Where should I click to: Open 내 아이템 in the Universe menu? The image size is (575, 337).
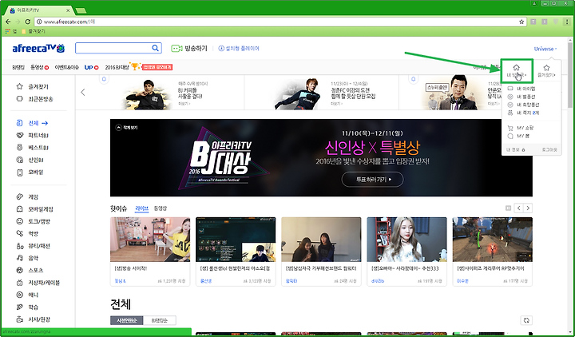[525, 89]
